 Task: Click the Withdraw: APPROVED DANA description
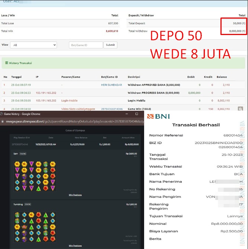(x=154, y=85)
